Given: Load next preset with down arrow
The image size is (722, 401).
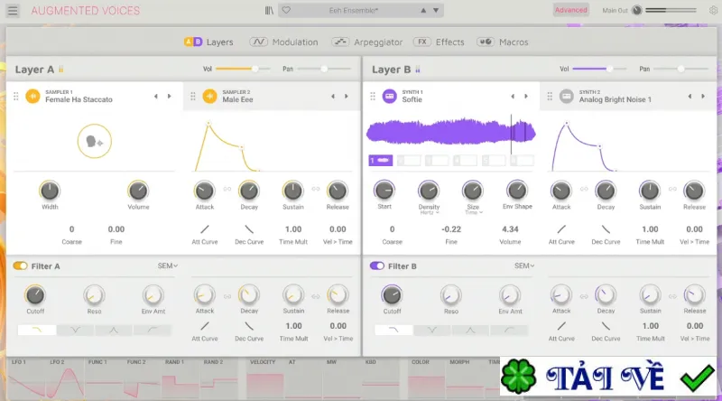Looking at the screenshot, I should pos(436,11).
